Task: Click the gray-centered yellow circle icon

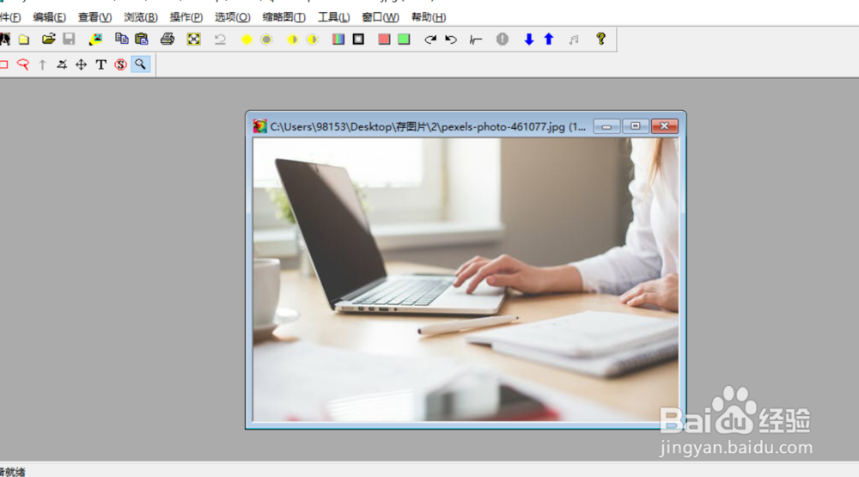Action: (x=267, y=40)
